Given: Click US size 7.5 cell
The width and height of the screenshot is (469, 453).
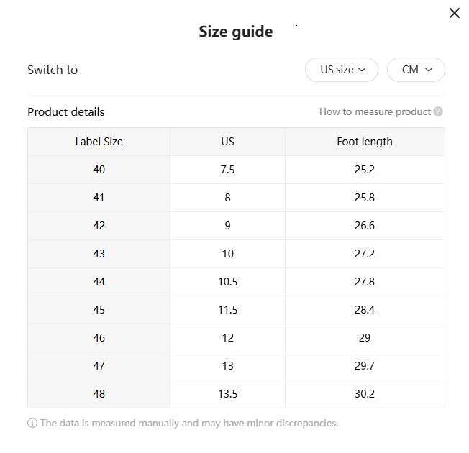Looking at the screenshot, I should click(227, 170).
